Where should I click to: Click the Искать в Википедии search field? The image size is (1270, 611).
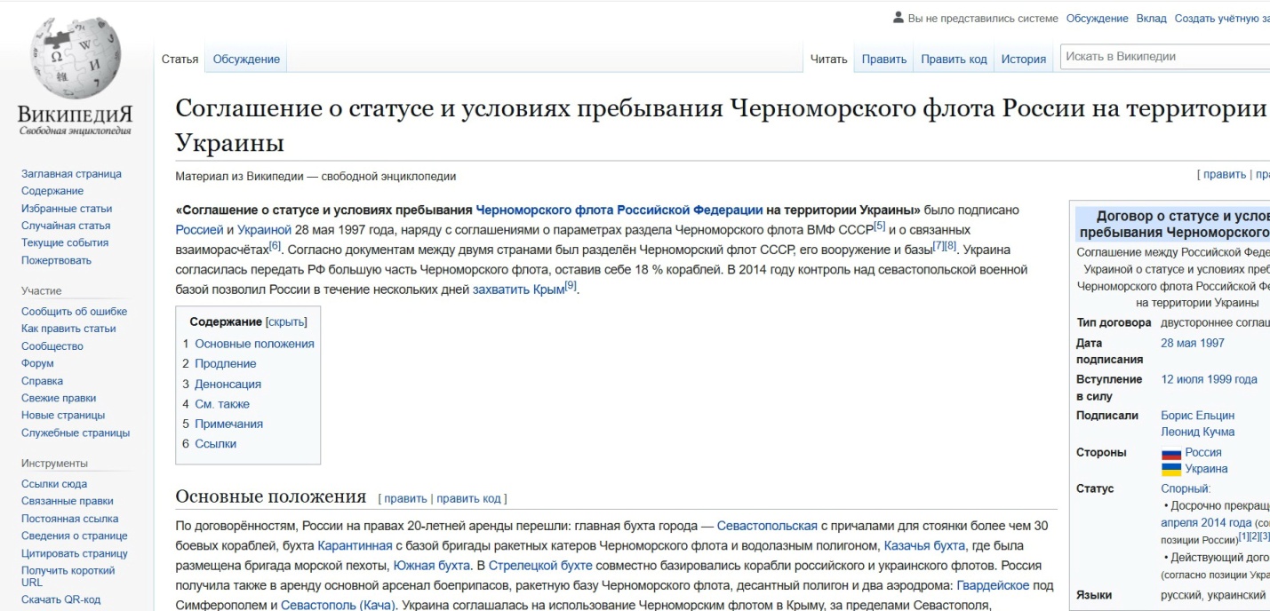coord(1164,57)
